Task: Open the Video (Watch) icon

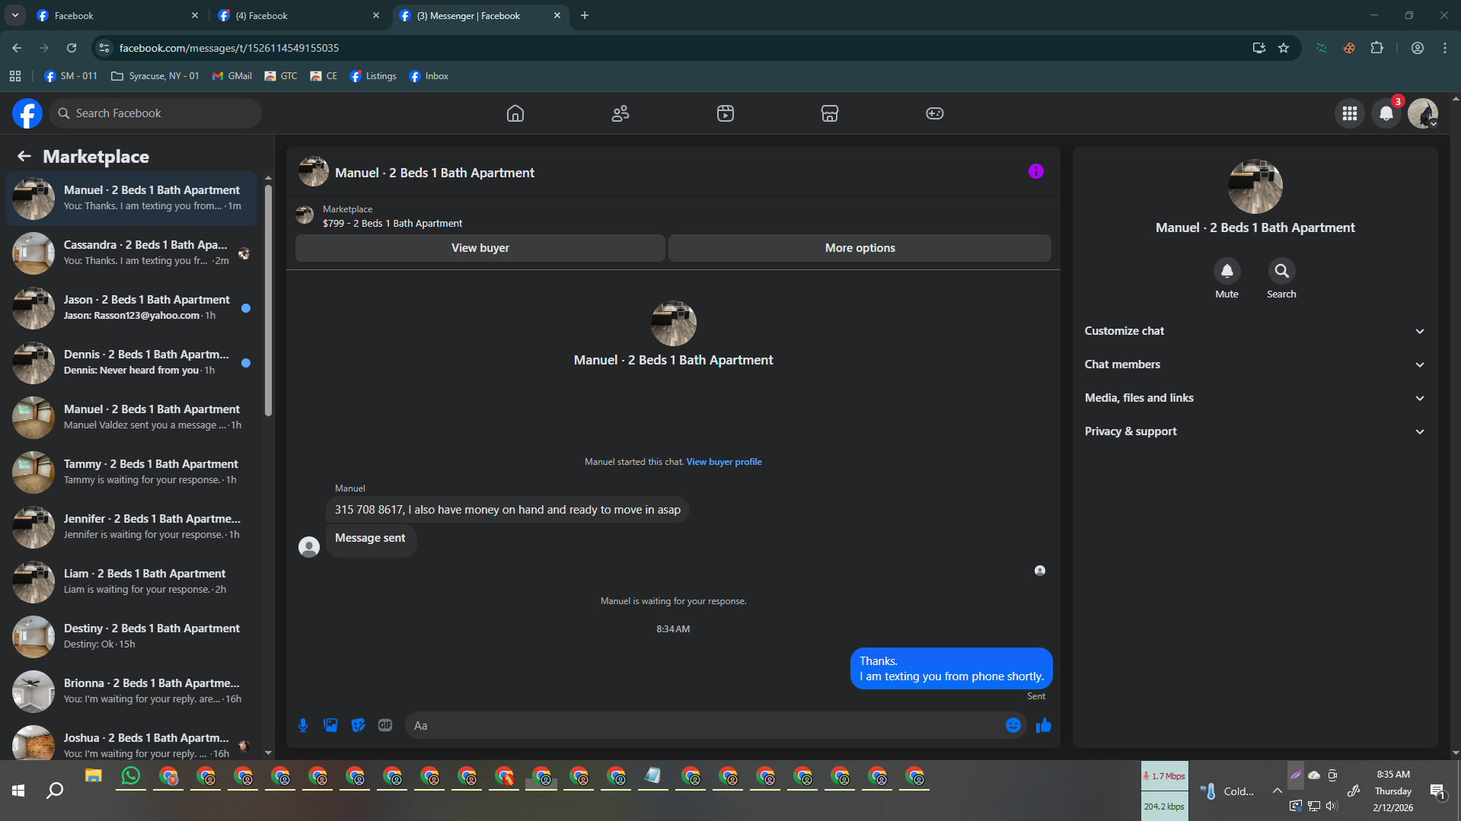Action: (726, 113)
